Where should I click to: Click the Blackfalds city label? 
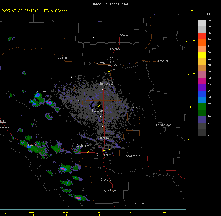[x=113, y=57]
